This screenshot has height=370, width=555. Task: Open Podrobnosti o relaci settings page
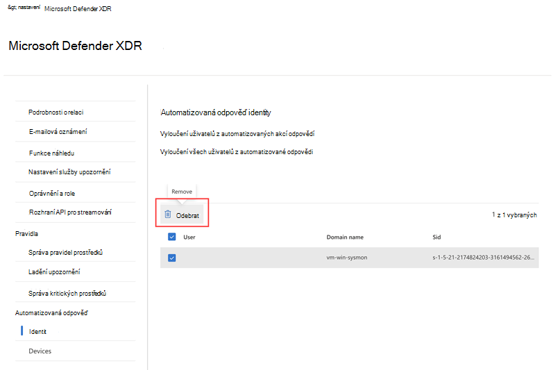click(56, 112)
